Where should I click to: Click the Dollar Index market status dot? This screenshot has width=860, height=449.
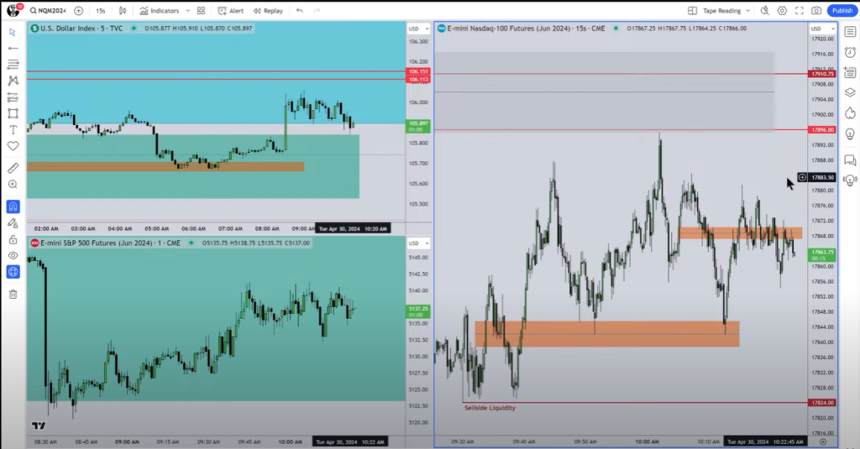134,28
